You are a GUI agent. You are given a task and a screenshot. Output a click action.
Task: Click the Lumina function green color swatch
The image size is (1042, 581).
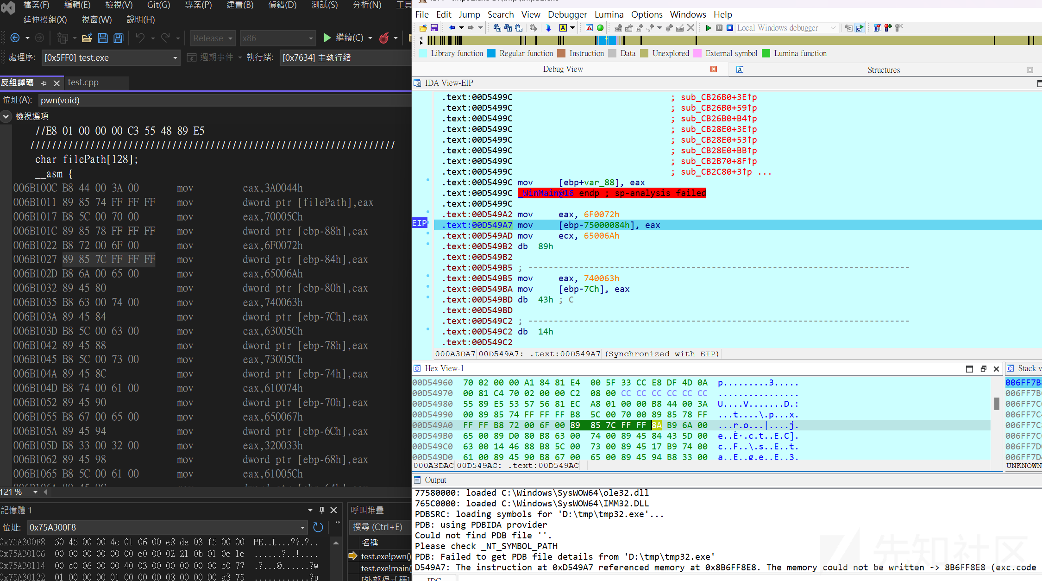[x=766, y=53]
